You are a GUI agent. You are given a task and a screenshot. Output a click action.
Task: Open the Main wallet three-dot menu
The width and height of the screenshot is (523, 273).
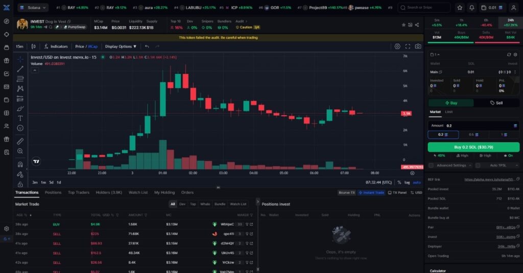(515, 72)
